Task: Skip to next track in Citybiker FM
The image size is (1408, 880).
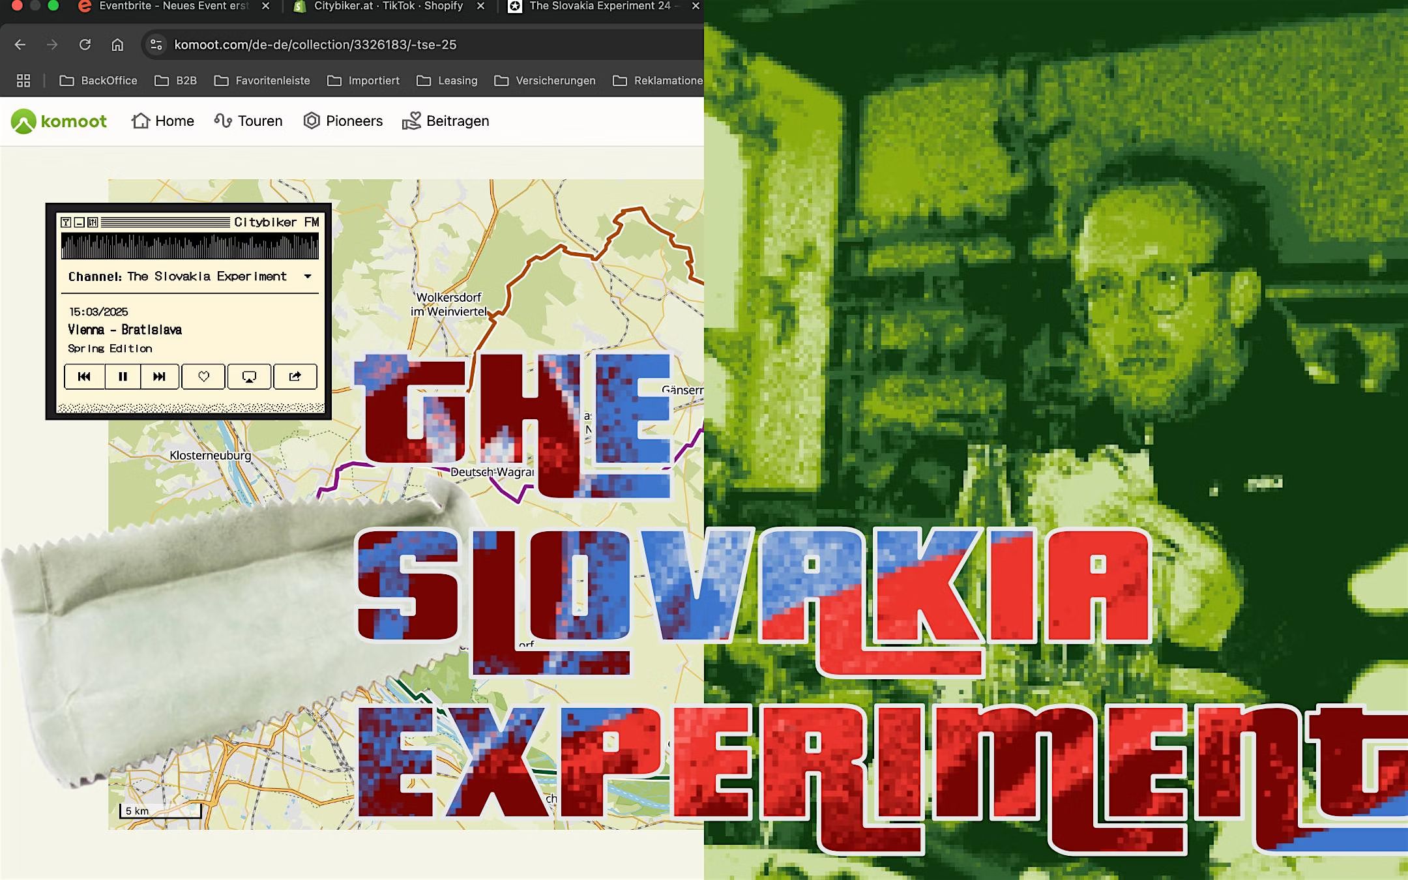Action: [x=159, y=376]
